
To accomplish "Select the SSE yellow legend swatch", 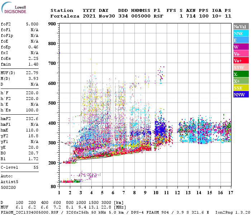I will tap(241, 88).
